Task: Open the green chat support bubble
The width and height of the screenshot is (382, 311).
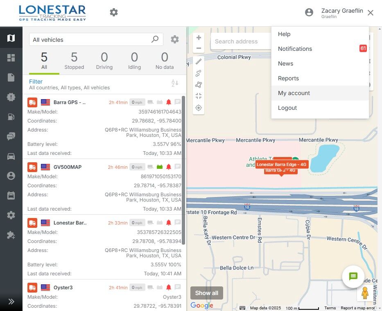Action: [353, 277]
